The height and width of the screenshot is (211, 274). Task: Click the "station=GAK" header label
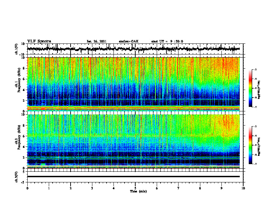click(x=129, y=41)
